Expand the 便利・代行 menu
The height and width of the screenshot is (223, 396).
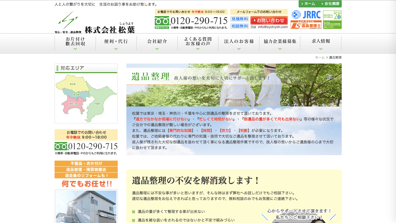pyautogui.click(x=116, y=43)
